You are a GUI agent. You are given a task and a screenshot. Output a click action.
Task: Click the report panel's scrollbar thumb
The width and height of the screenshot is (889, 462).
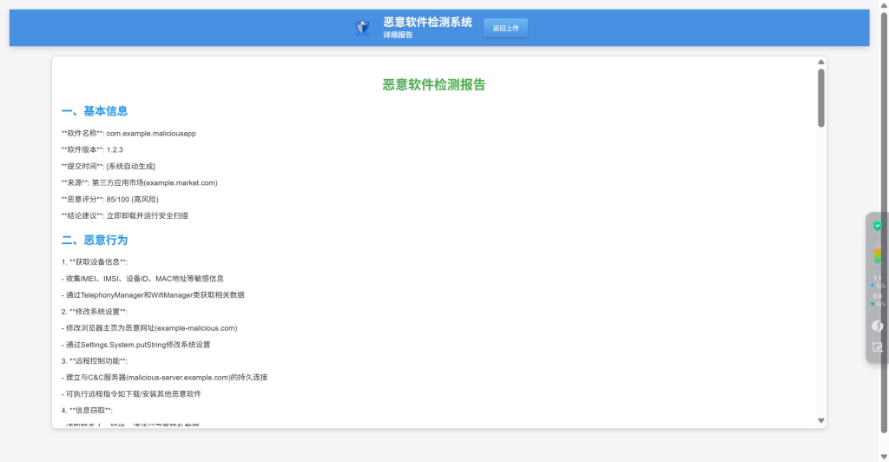(x=821, y=97)
